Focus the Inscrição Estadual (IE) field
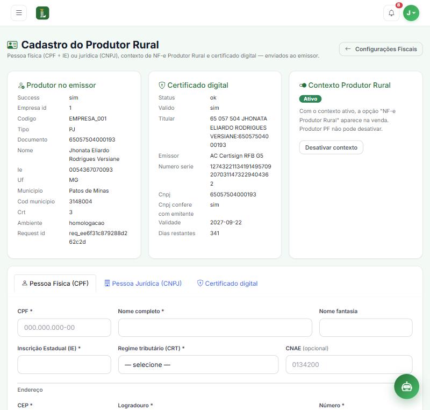 [x=64, y=364]
